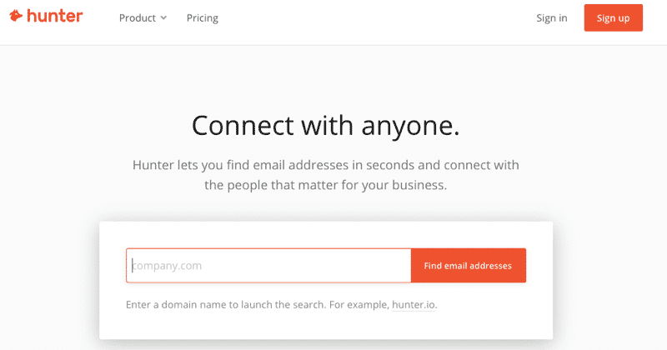Click the "Connect with anyone." heading
667x350 pixels.
coord(326,126)
